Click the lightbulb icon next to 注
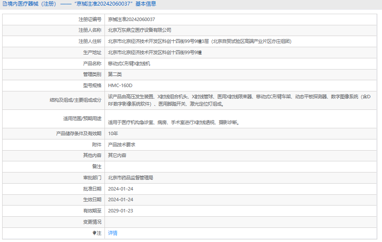Image resolution: width=382 pixels, height=242 pixels. click(95, 233)
